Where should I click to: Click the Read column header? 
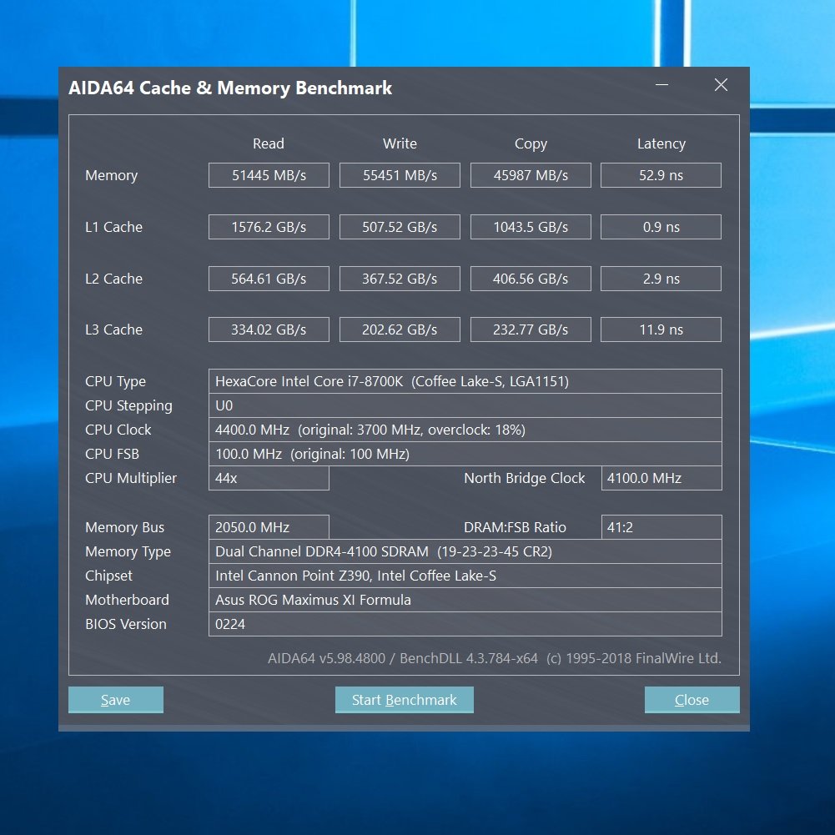269,143
